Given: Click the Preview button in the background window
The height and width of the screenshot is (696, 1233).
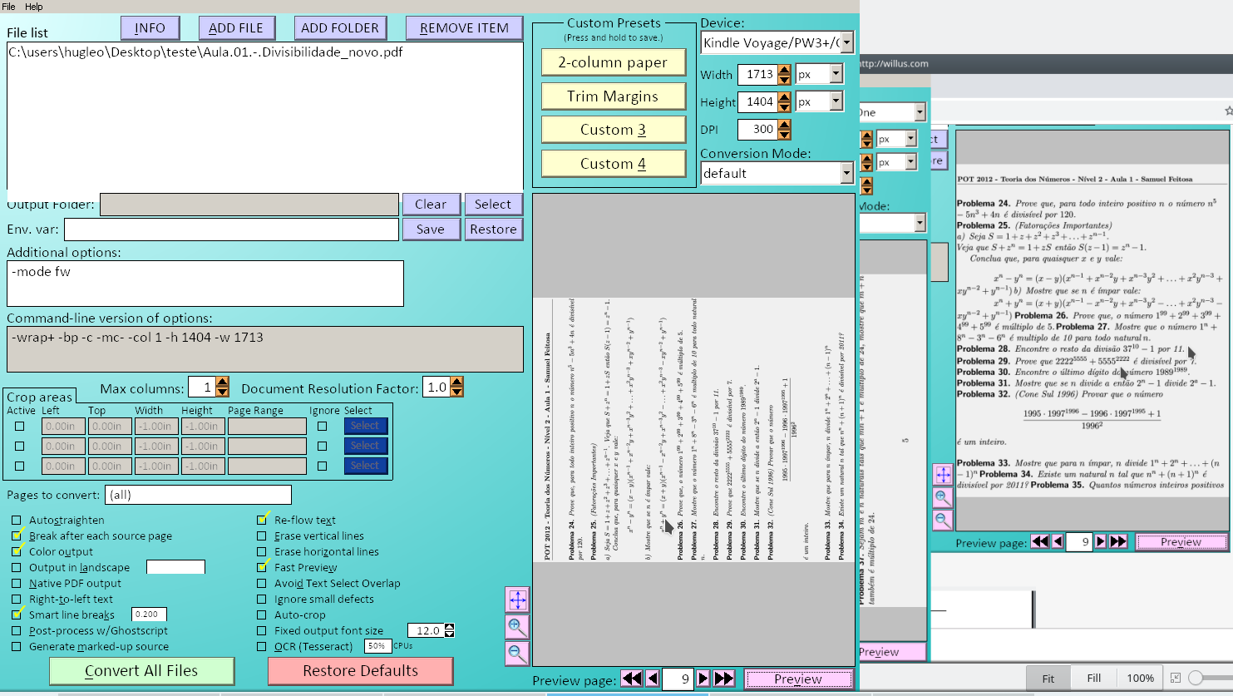Looking at the screenshot, I should [1181, 542].
